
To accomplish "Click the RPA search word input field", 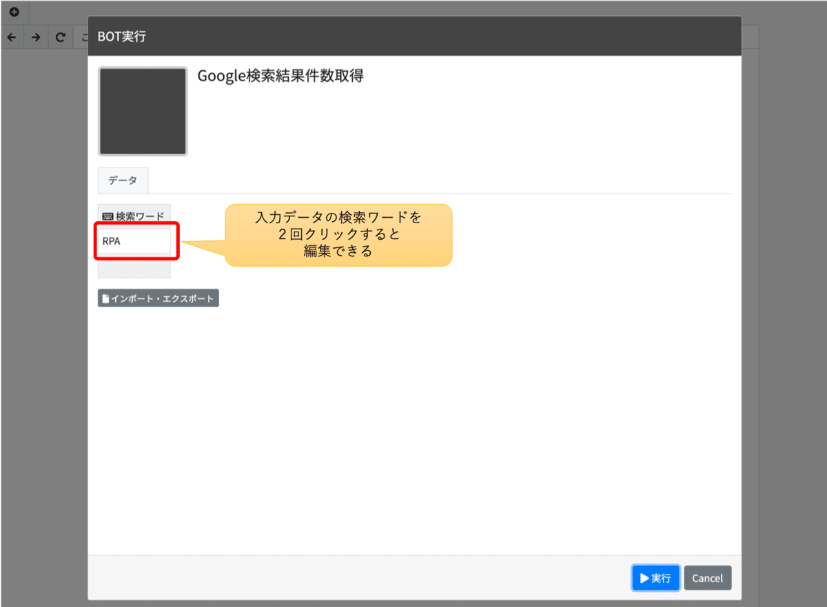I will pos(134,240).
